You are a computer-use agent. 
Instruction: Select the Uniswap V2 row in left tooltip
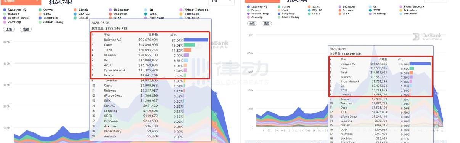pyautogui.click(x=150, y=40)
